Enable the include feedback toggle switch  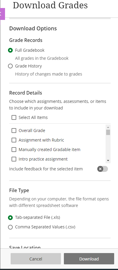click(103, 169)
